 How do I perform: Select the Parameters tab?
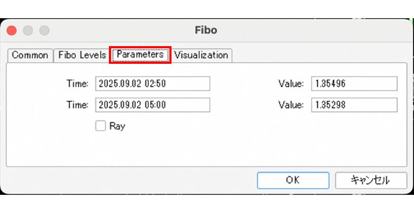coord(140,55)
